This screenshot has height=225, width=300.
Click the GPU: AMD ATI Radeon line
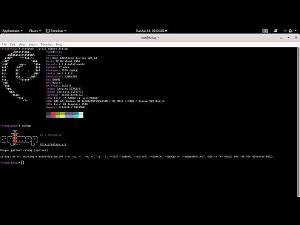pyautogui.click(x=106, y=101)
